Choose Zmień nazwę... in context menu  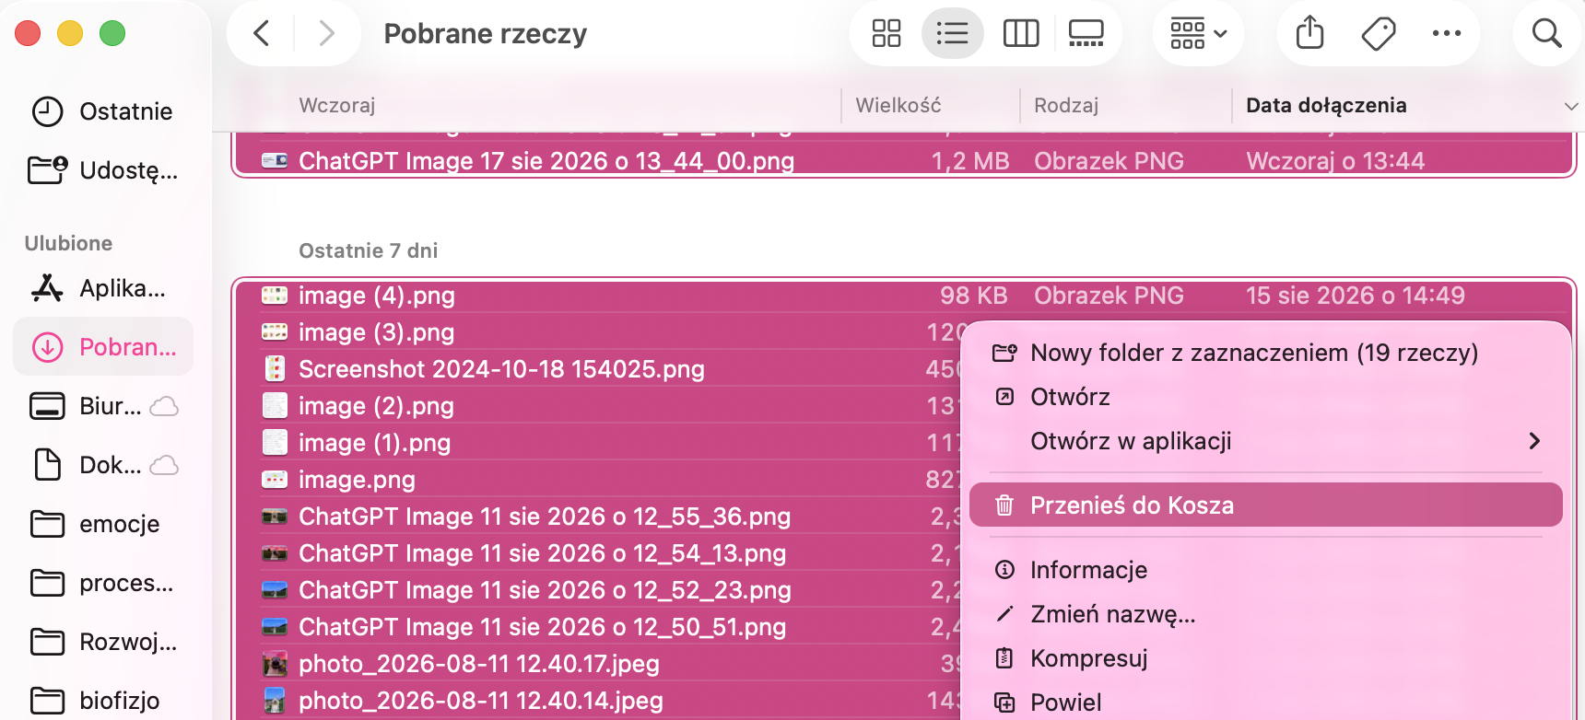point(1266,614)
